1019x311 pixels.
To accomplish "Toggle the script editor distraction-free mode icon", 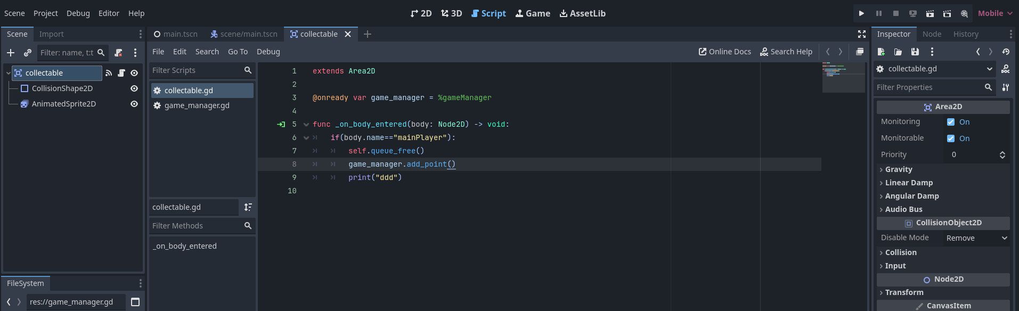I will [x=861, y=34].
